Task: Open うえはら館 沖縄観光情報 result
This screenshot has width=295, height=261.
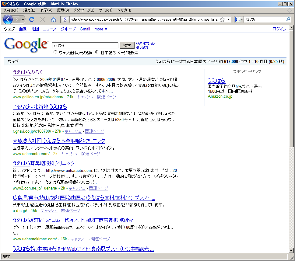Action: pyautogui.click(x=83, y=249)
